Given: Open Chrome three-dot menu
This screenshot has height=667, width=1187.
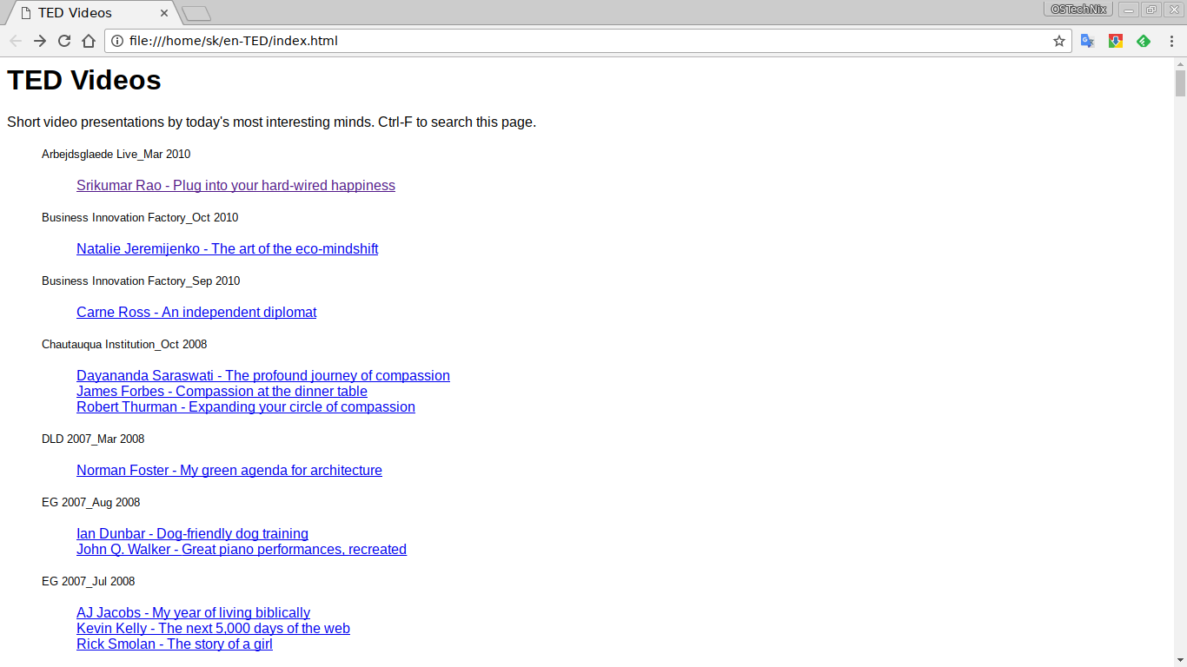Looking at the screenshot, I should [x=1171, y=41].
